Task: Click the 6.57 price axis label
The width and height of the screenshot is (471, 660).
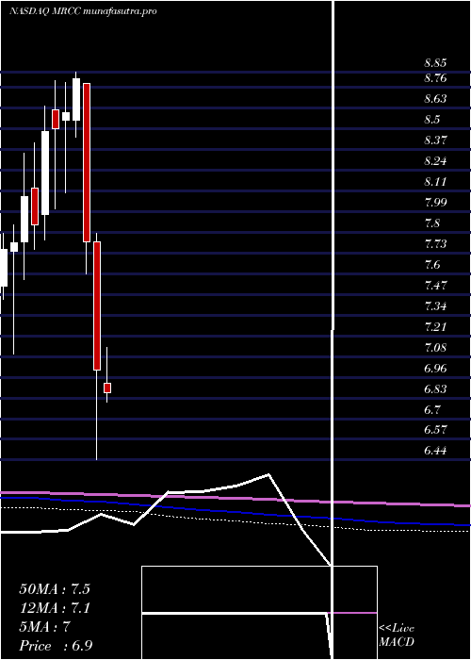Action: 435,430
